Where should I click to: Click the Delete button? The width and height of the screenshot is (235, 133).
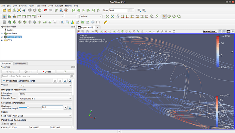coord(47,72)
